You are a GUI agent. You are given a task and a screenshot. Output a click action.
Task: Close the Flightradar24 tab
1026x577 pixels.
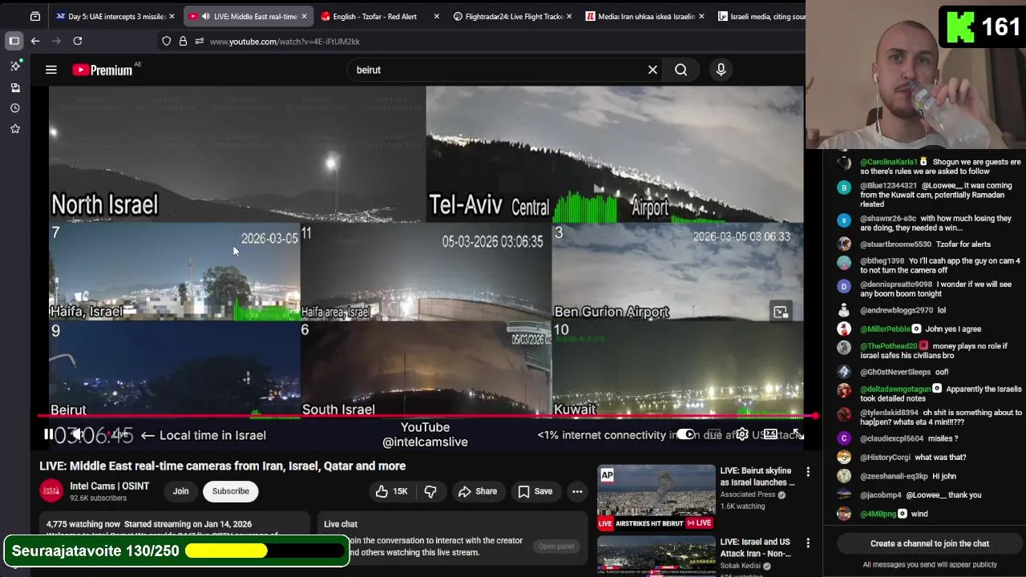568,16
